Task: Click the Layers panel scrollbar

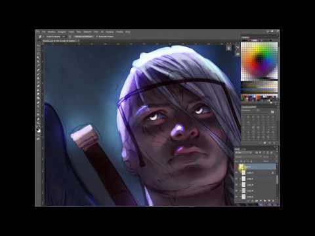Action: click(x=277, y=180)
